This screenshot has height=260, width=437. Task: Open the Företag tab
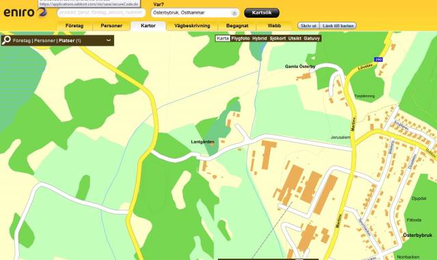click(74, 26)
